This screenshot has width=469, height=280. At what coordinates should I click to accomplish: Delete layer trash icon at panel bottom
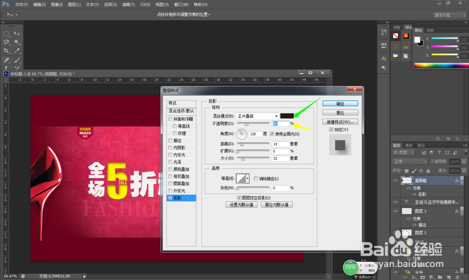pos(457,277)
